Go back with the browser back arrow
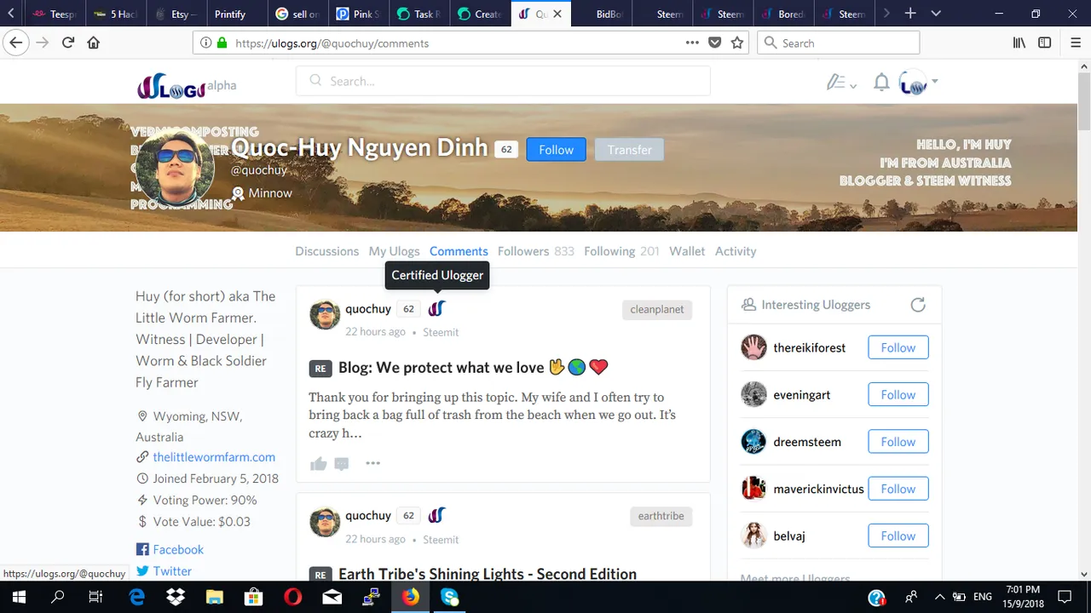This screenshot has height=613, width=1091. (15, 43)
